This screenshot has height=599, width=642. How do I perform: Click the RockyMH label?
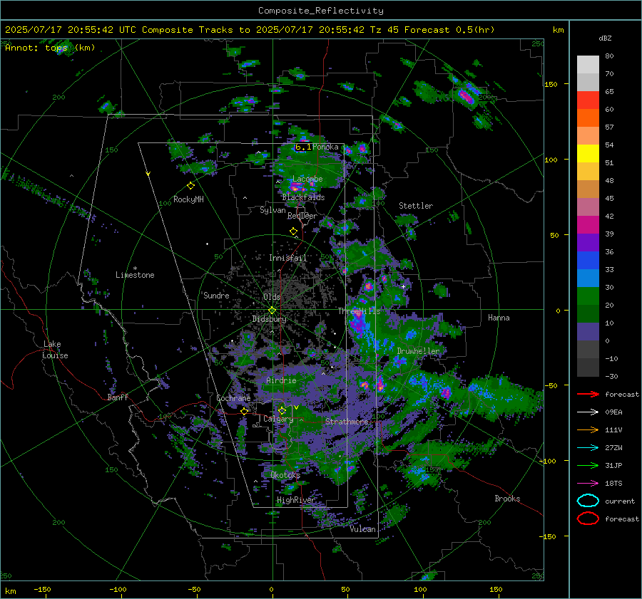click(188, 199)
